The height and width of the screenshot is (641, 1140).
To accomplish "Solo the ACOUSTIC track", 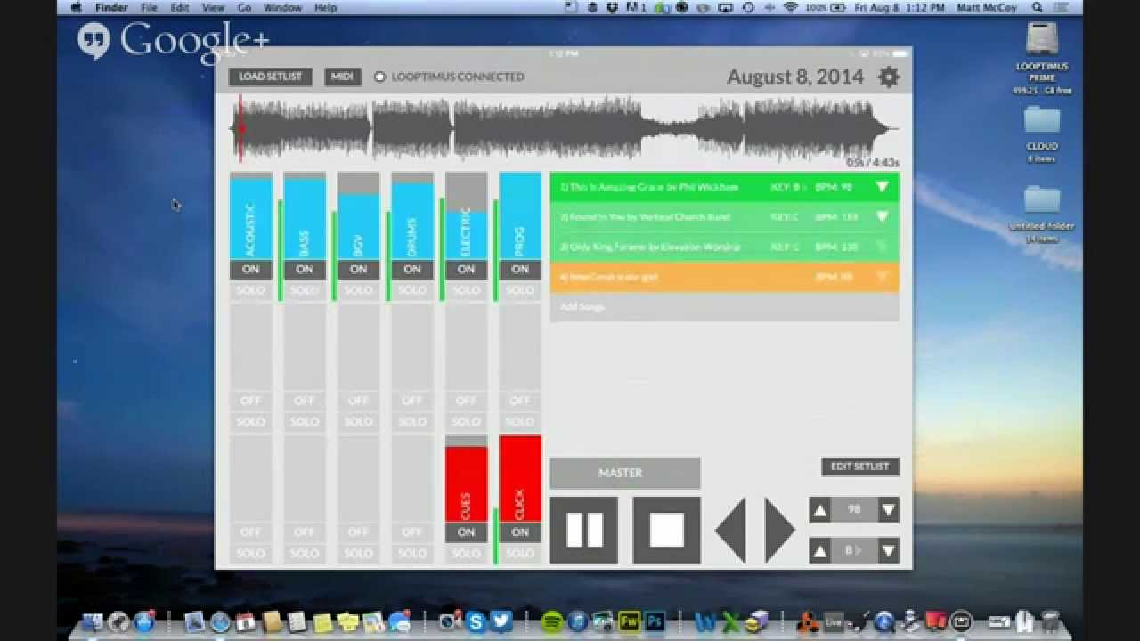I will pos(251,290).
